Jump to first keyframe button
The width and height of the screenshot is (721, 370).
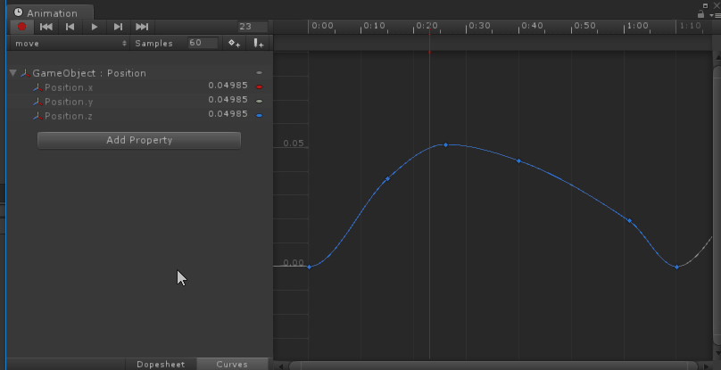click(46, 27)
